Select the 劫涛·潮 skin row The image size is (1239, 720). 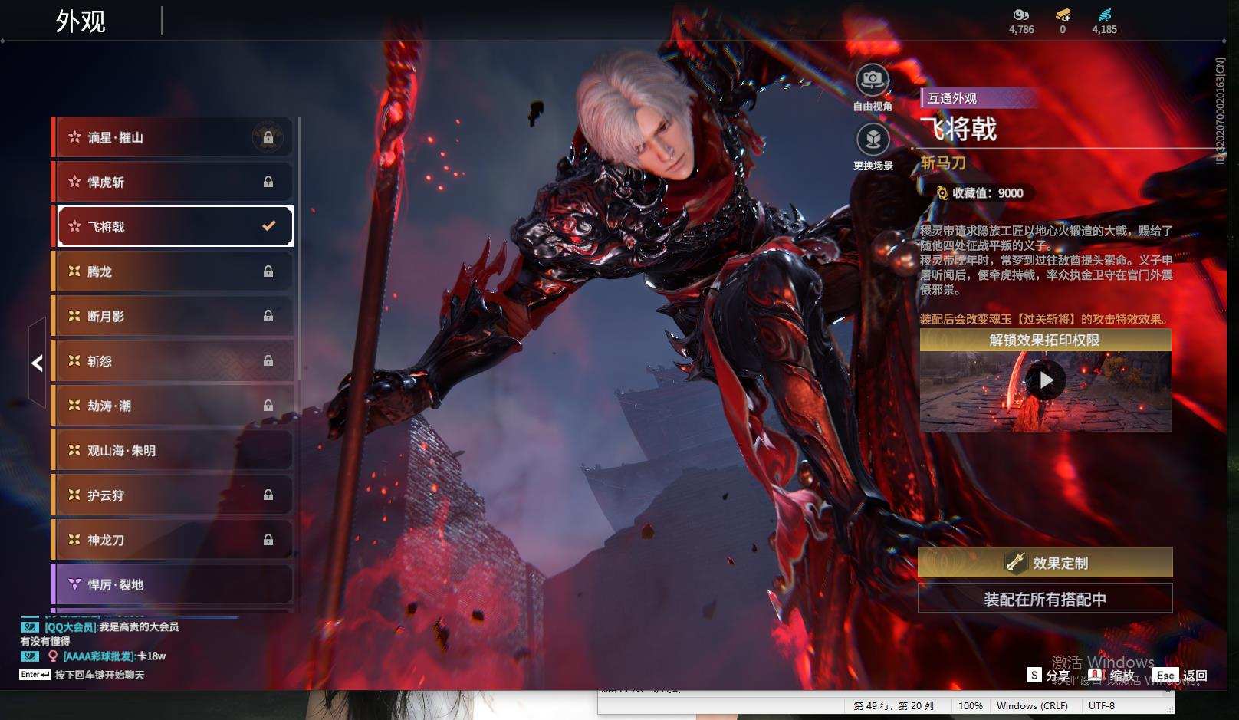(172, 406)
